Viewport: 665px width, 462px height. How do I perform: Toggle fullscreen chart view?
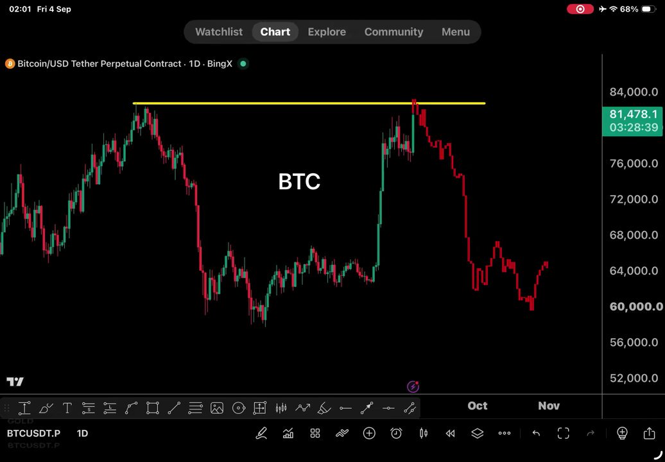pos(563,433)
